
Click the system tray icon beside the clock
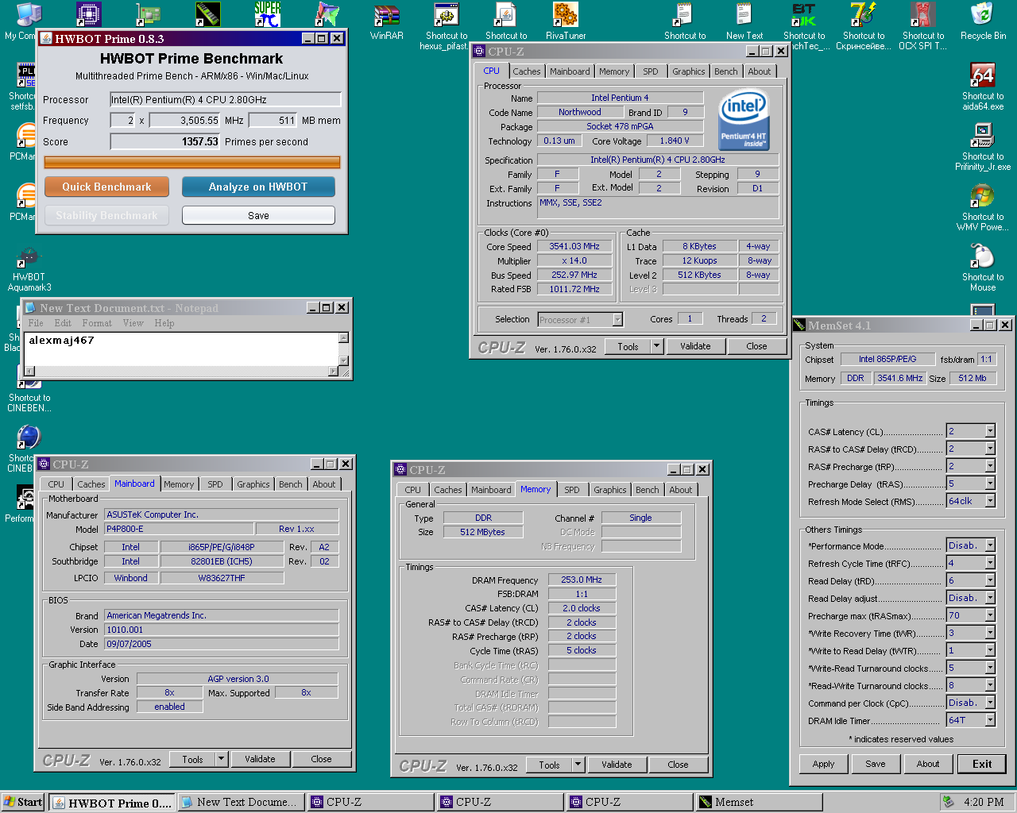click(948, 802)
